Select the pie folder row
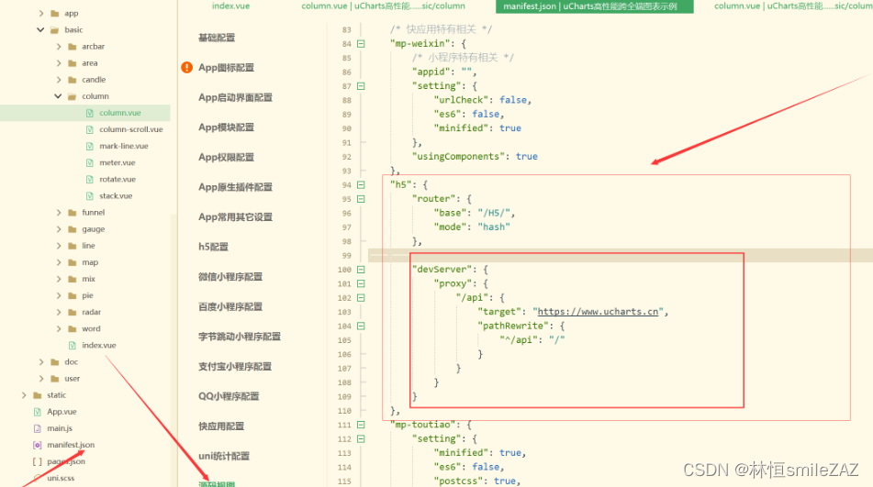 (87, 295)
